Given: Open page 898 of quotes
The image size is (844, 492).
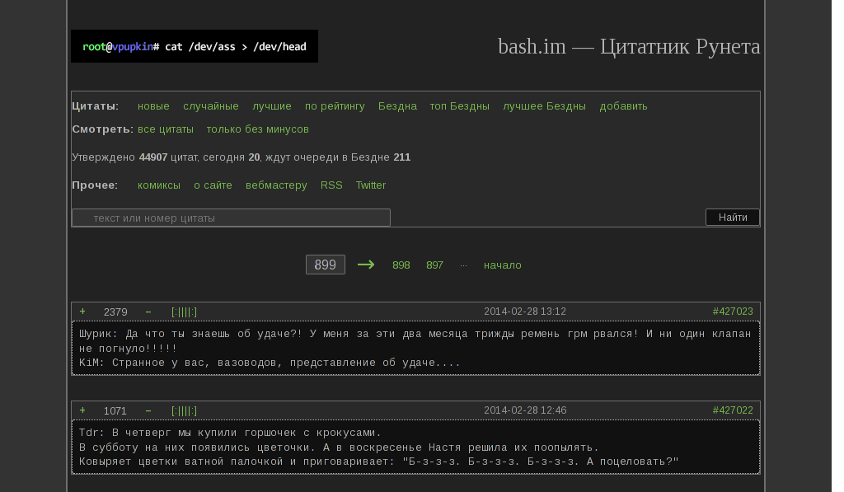Looking at the screenshot, I should tap(401, 265).
